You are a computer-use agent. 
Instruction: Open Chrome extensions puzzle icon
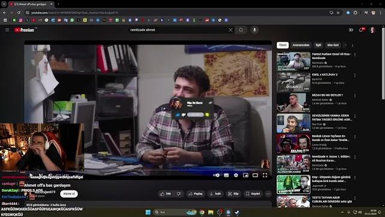pos(356,13)
